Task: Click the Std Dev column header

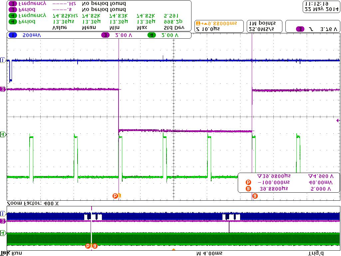Action: 174,28
